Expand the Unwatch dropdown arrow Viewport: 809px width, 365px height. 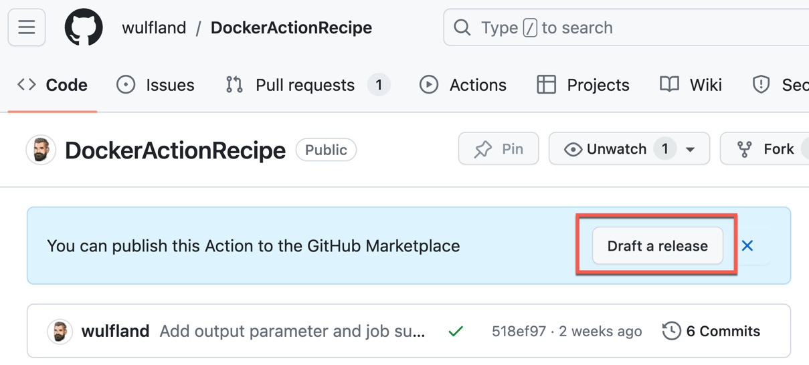pyautogui.click(x=691, y=149)
